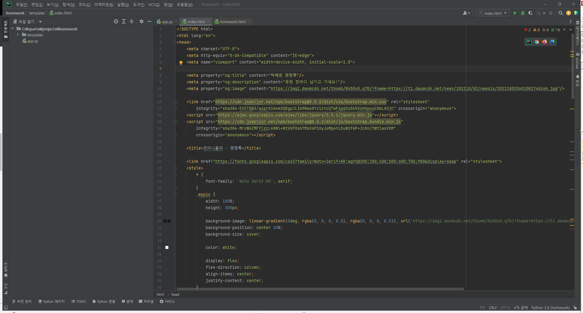The image size is (583, 313).
Task: Open project panel settings gear
Action: click(142, 21)
